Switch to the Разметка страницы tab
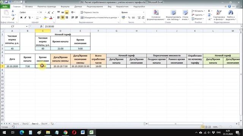243x136 pixels. (47, 6)
